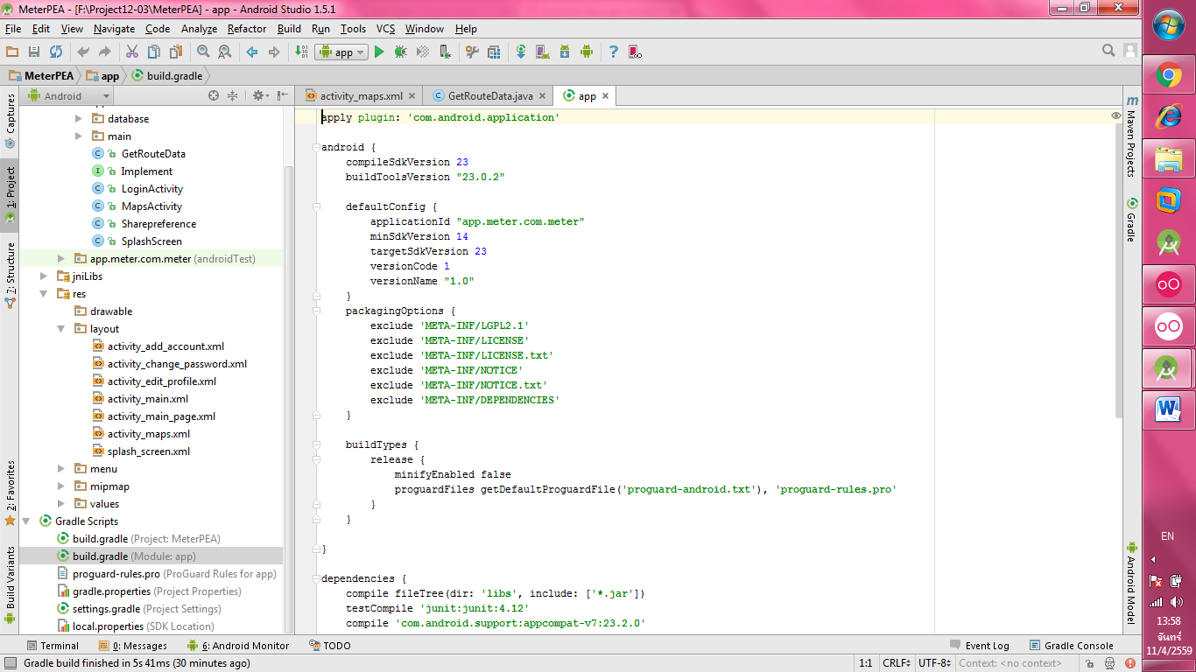Click MeterPEA breadcrumb
Screen dimensions: 1196x672
click(41, 75)
